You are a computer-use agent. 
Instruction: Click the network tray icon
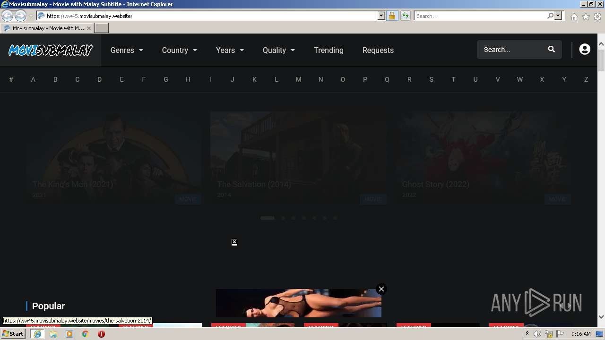coord(549,334)
